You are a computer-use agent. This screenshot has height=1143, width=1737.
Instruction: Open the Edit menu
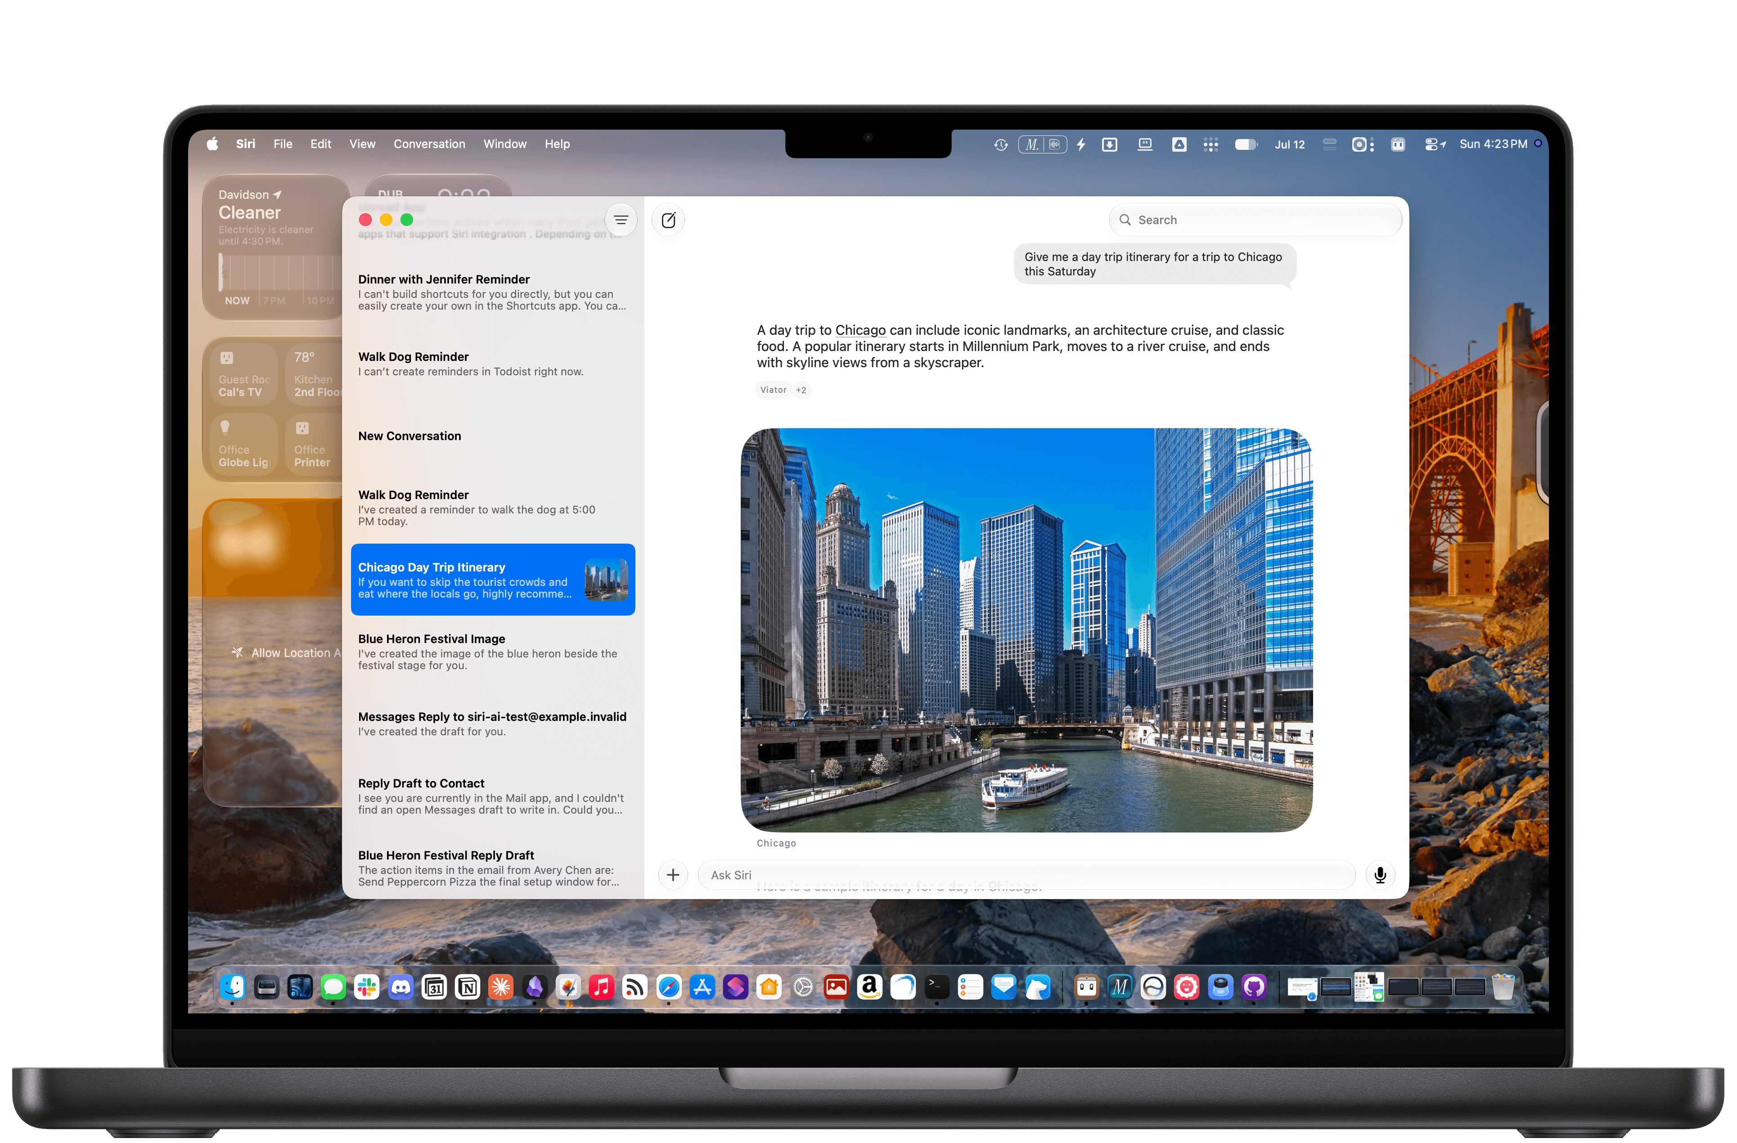(x=320, y=144)
